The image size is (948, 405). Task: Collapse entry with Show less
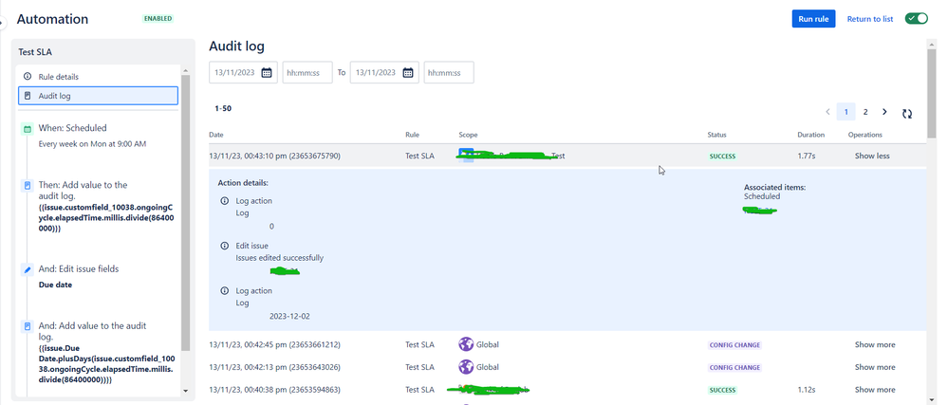coord(872,156)
